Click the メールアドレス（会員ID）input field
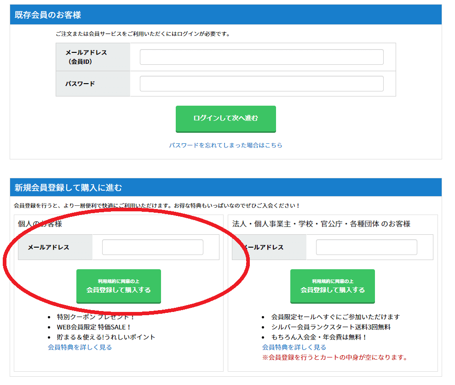Screen dimensions: 455x385 click(x=261, y=57)
